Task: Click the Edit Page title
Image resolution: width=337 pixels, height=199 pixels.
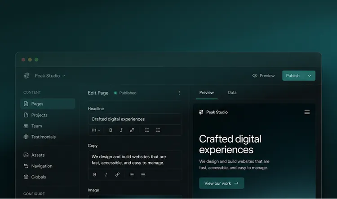Action: point(98,93)
